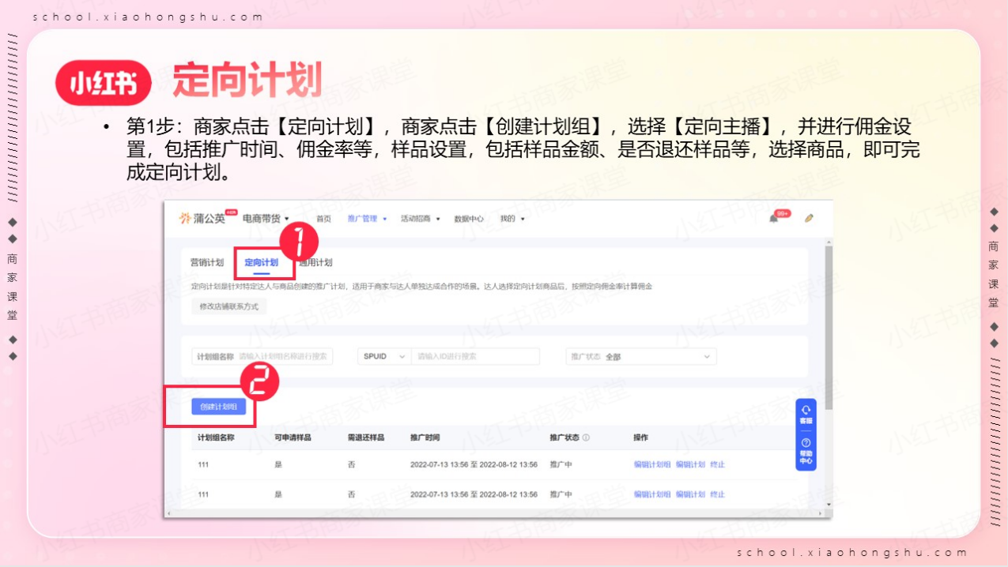
Task: Open the 我的 account dropdown
Action: click(x=512, y=219)
